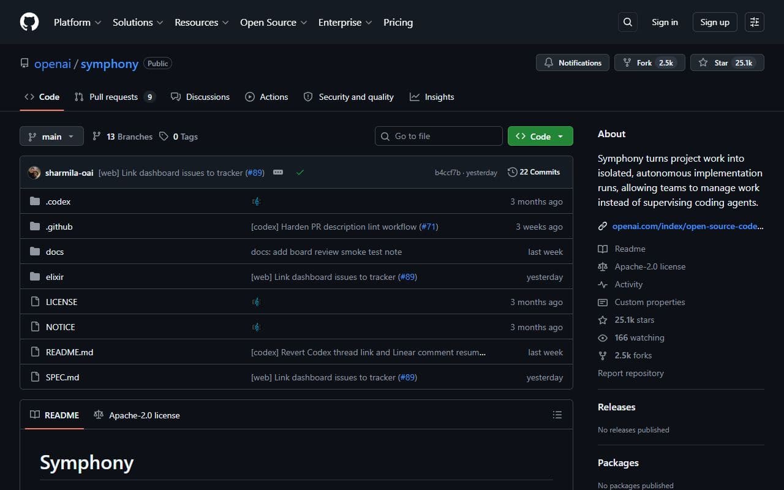The image size is (784, 490).
Task: Click the scale icon beside Apache-2.0 license
Action: (x=603, y=266)
